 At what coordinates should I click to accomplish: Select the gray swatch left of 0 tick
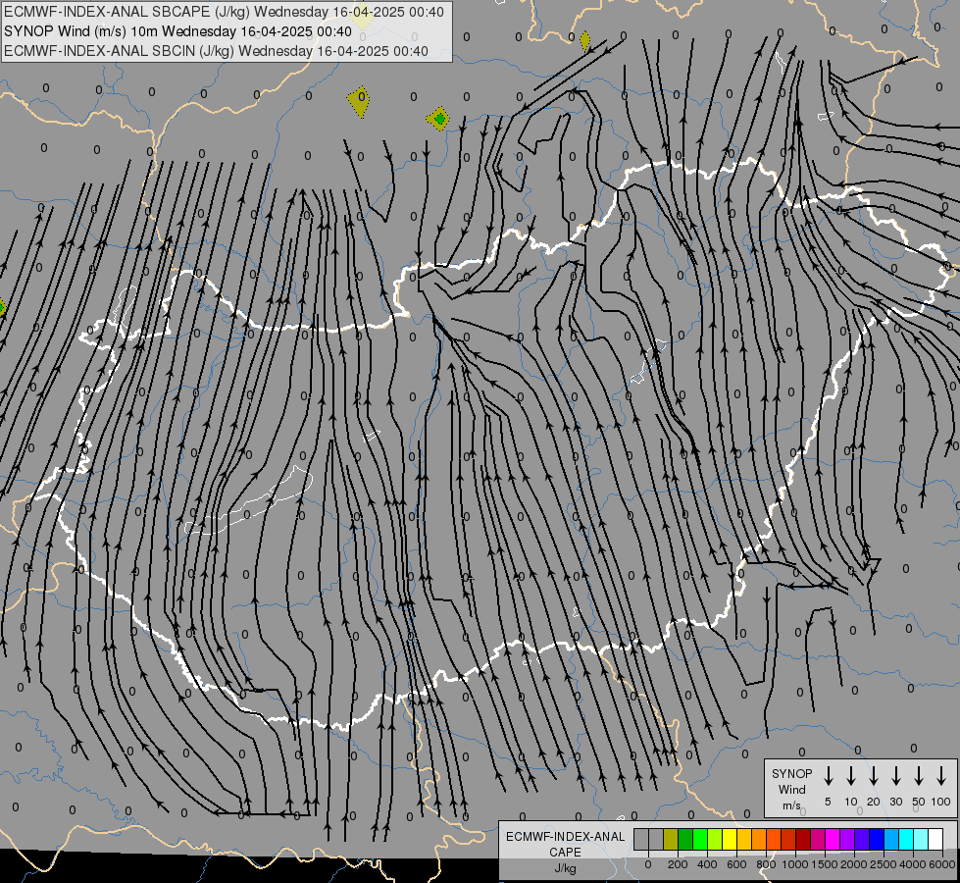641,839
